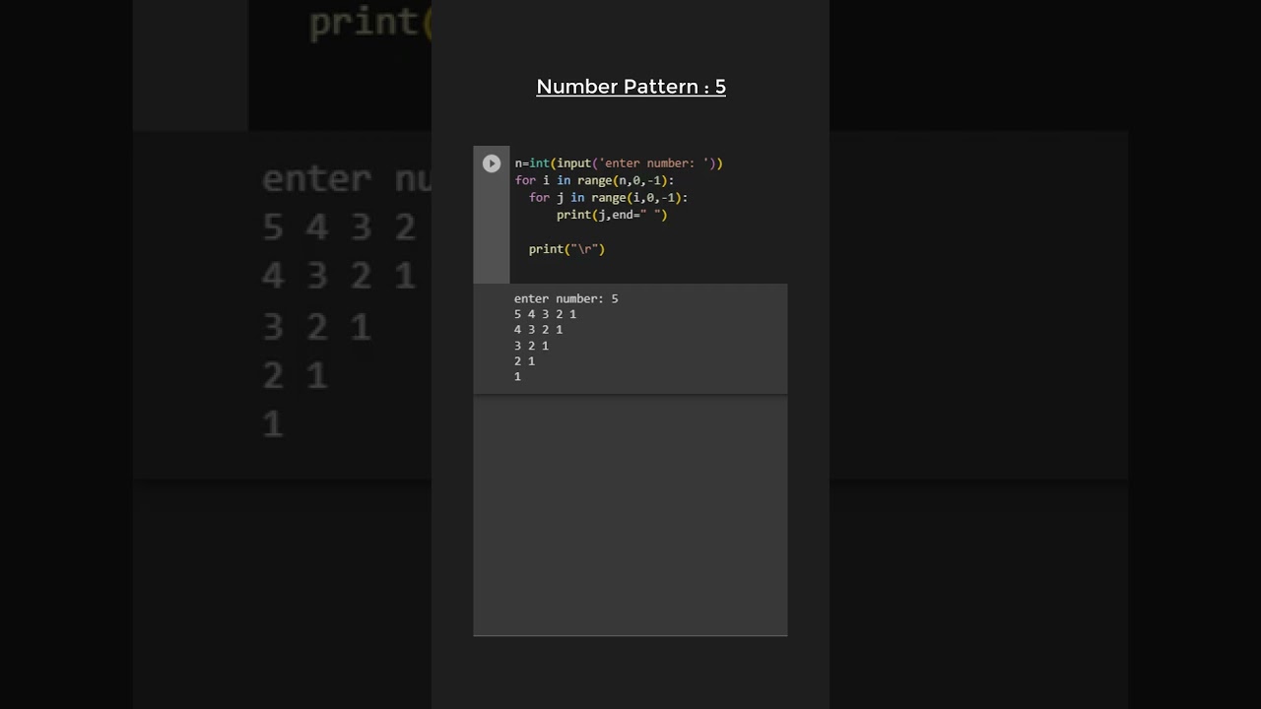Click output row '5 4 3 2 1'

(545, 314)
